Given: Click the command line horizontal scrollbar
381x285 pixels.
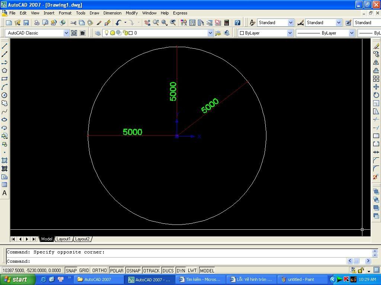Looking at the screenshot, I should pos(359,261).
